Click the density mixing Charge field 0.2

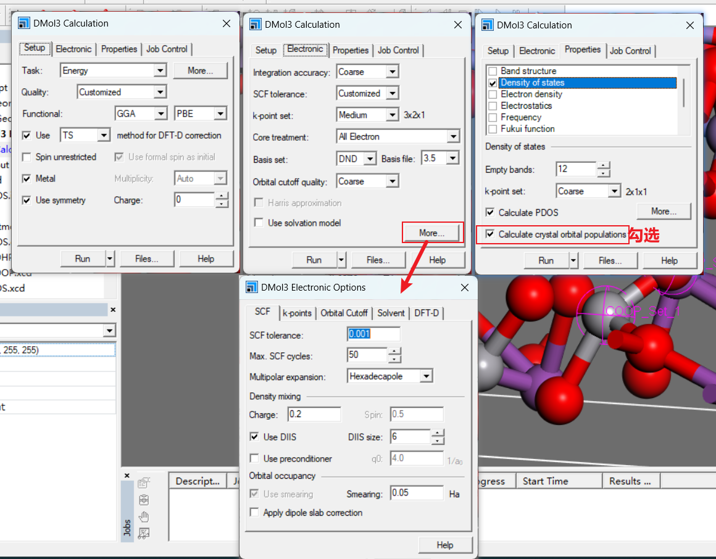point(315,415)
